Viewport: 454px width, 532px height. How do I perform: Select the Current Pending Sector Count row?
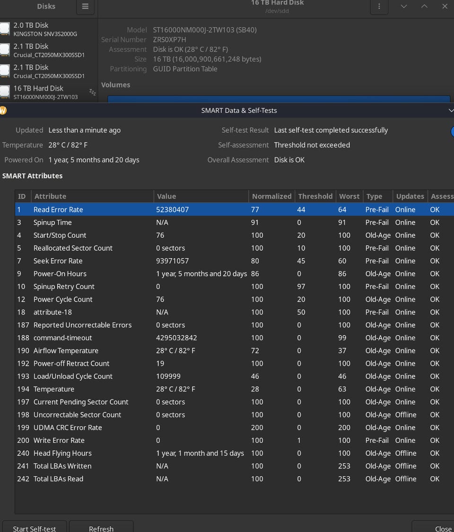pos(235,402)
